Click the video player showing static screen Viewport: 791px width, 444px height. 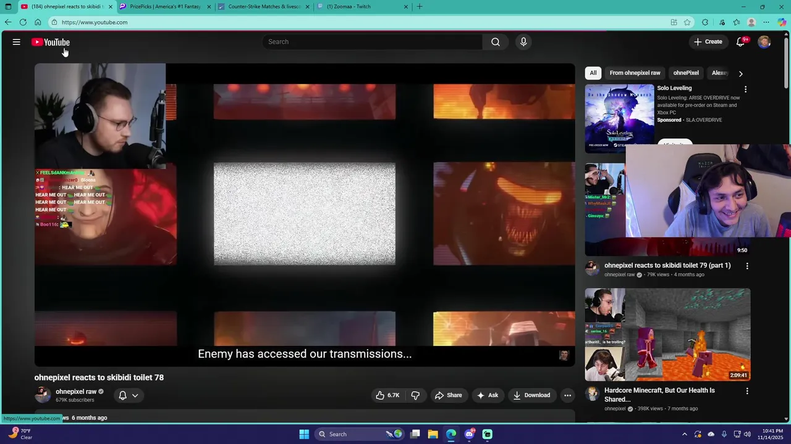(305, 214)
